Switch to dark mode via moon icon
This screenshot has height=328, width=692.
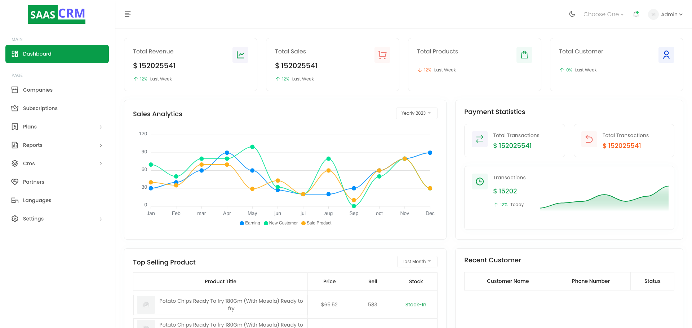[x=572, y=14]
